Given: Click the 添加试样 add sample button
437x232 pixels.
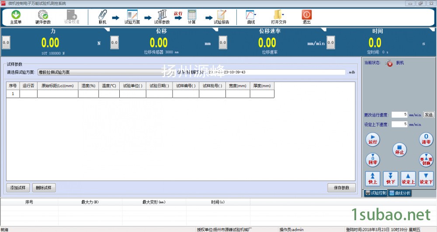Looking at the screenshot, I should pyautogui.click(x=18, y=188).
